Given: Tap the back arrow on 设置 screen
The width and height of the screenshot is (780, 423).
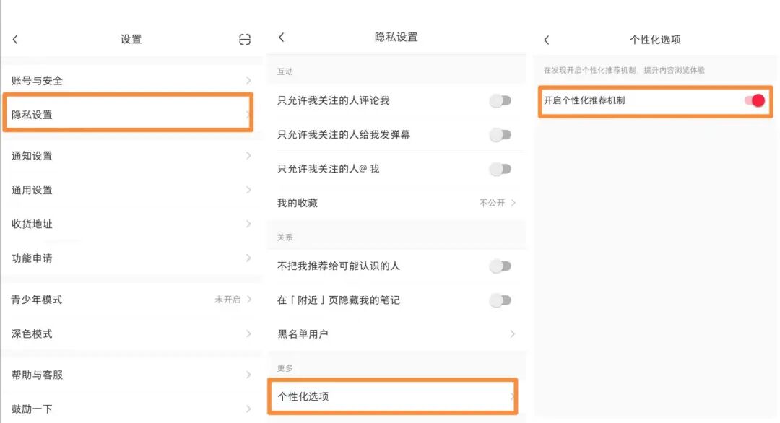Looking at the screenshot, I should 15,40.
